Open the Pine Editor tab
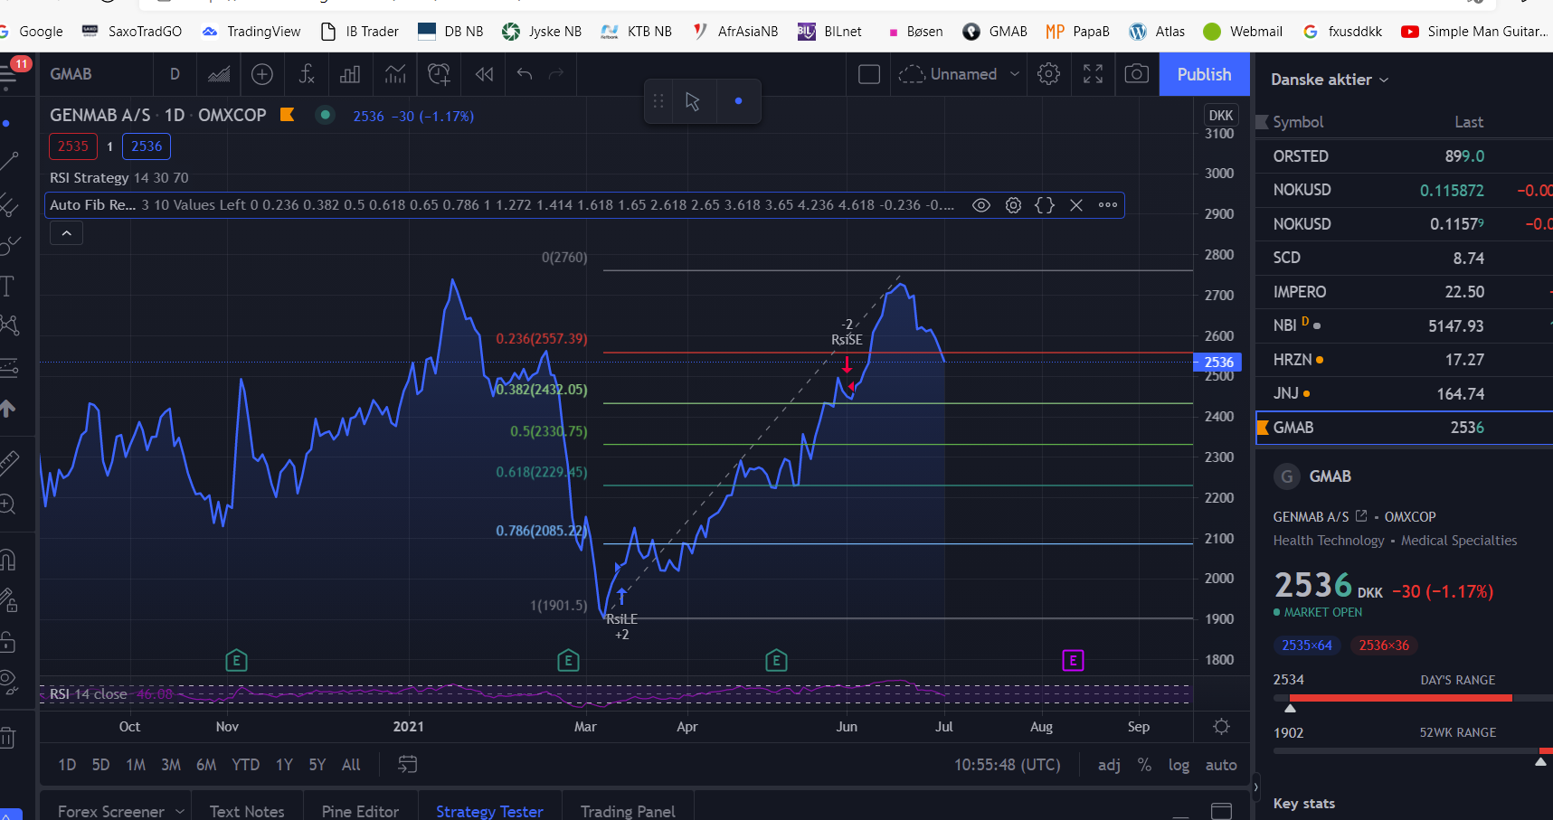The height and width of the screenshot is (820, 1553). 360,811
